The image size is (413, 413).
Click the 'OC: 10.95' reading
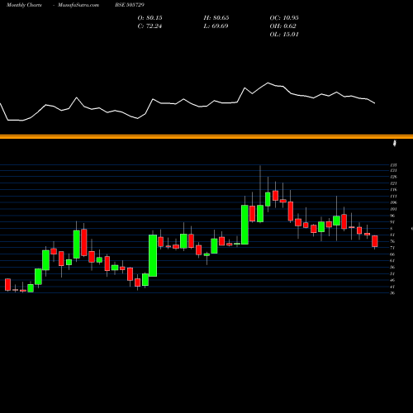(x=284, y=18)
